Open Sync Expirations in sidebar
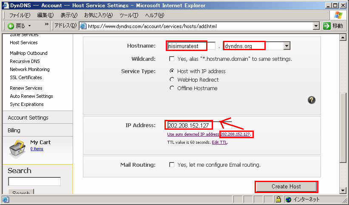Image resolution: width=349 pixels, height=205 pixels. coord(27,104)
